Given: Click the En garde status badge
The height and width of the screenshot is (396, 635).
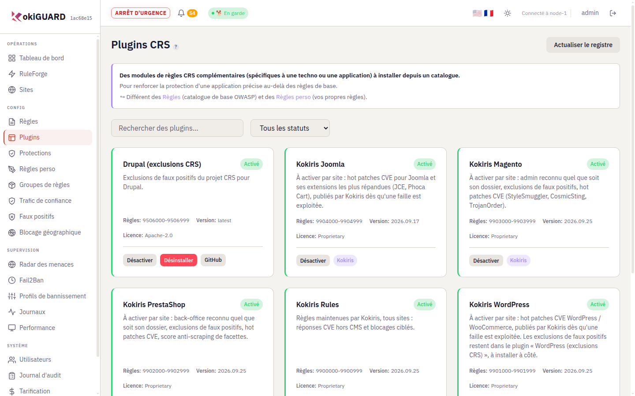Looking at the screenshot, I should pyautogui.click(x=228, y=13).
